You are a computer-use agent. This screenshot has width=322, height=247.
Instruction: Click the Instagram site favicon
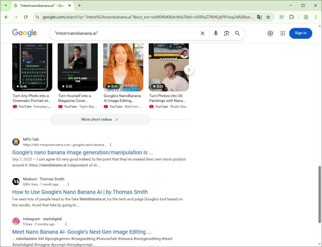point(16,221)
